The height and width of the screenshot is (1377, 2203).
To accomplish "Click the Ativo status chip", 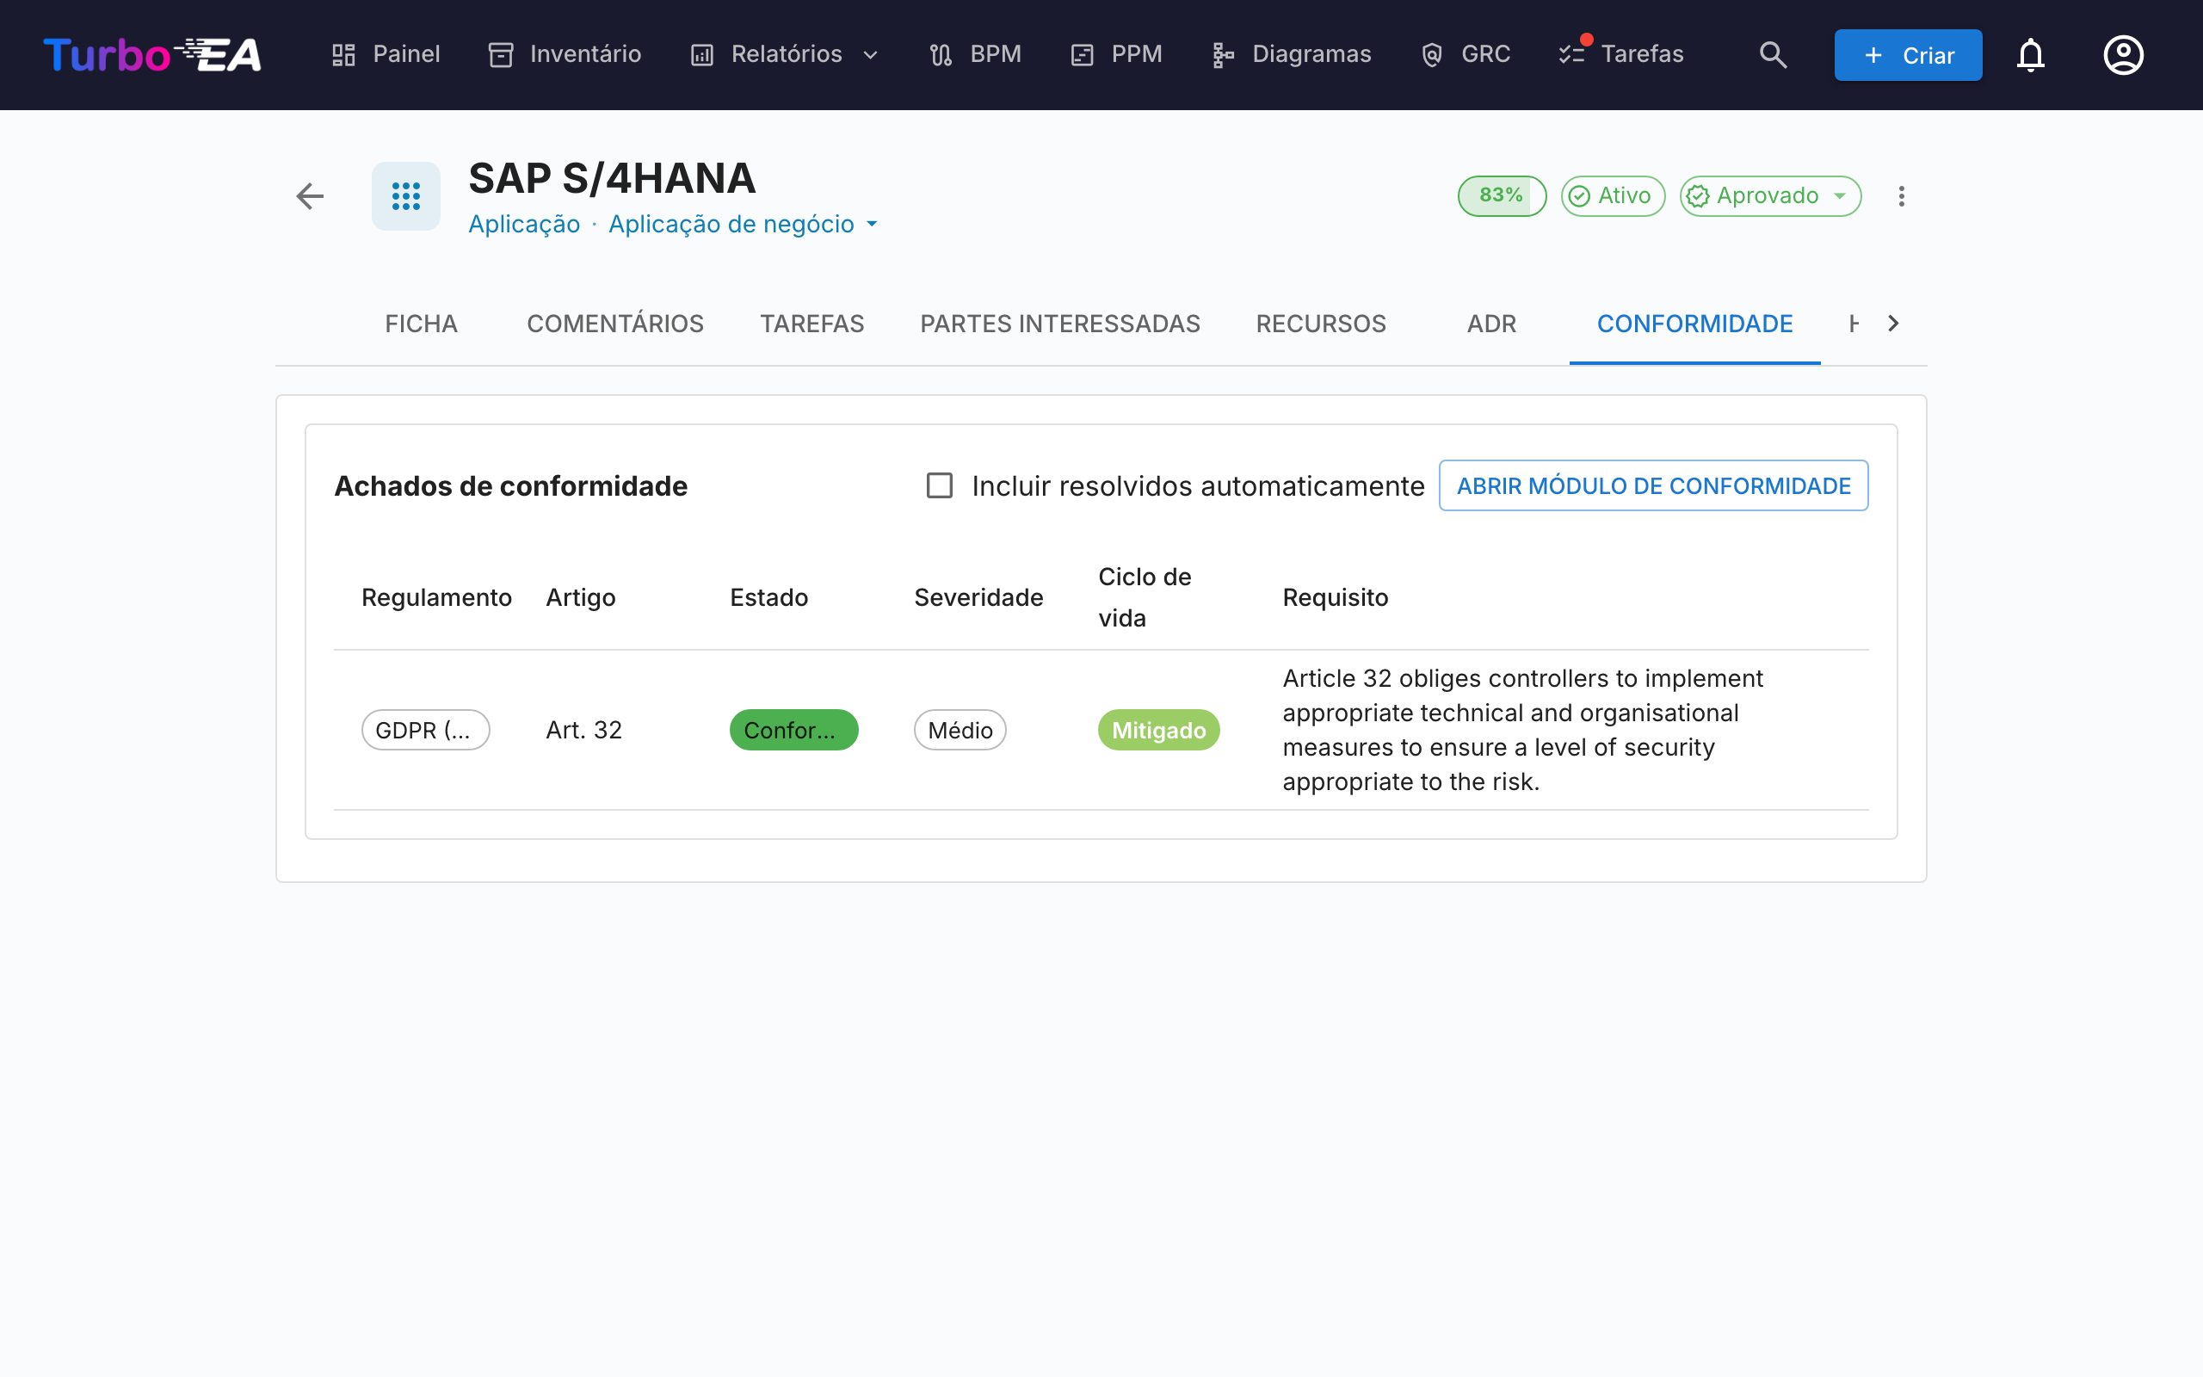I will point(1612,196).
